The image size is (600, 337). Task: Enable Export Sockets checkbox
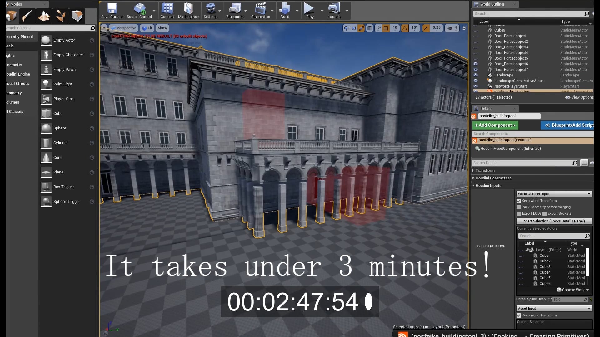tap(545, 214)
